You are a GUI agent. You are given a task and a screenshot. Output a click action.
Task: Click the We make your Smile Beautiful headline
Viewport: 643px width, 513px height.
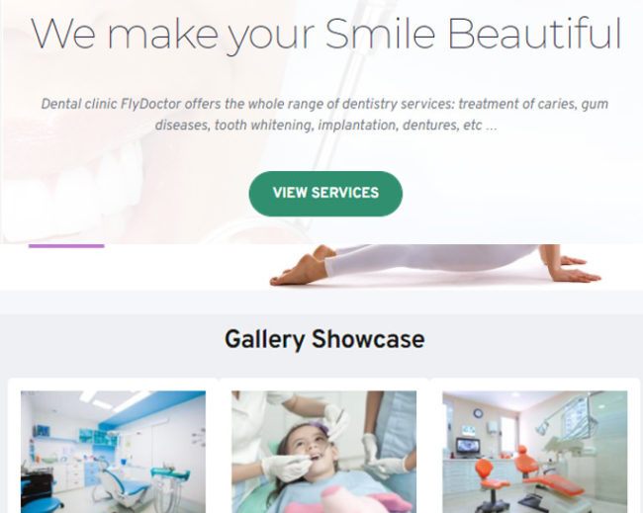[x=326, y=36]
